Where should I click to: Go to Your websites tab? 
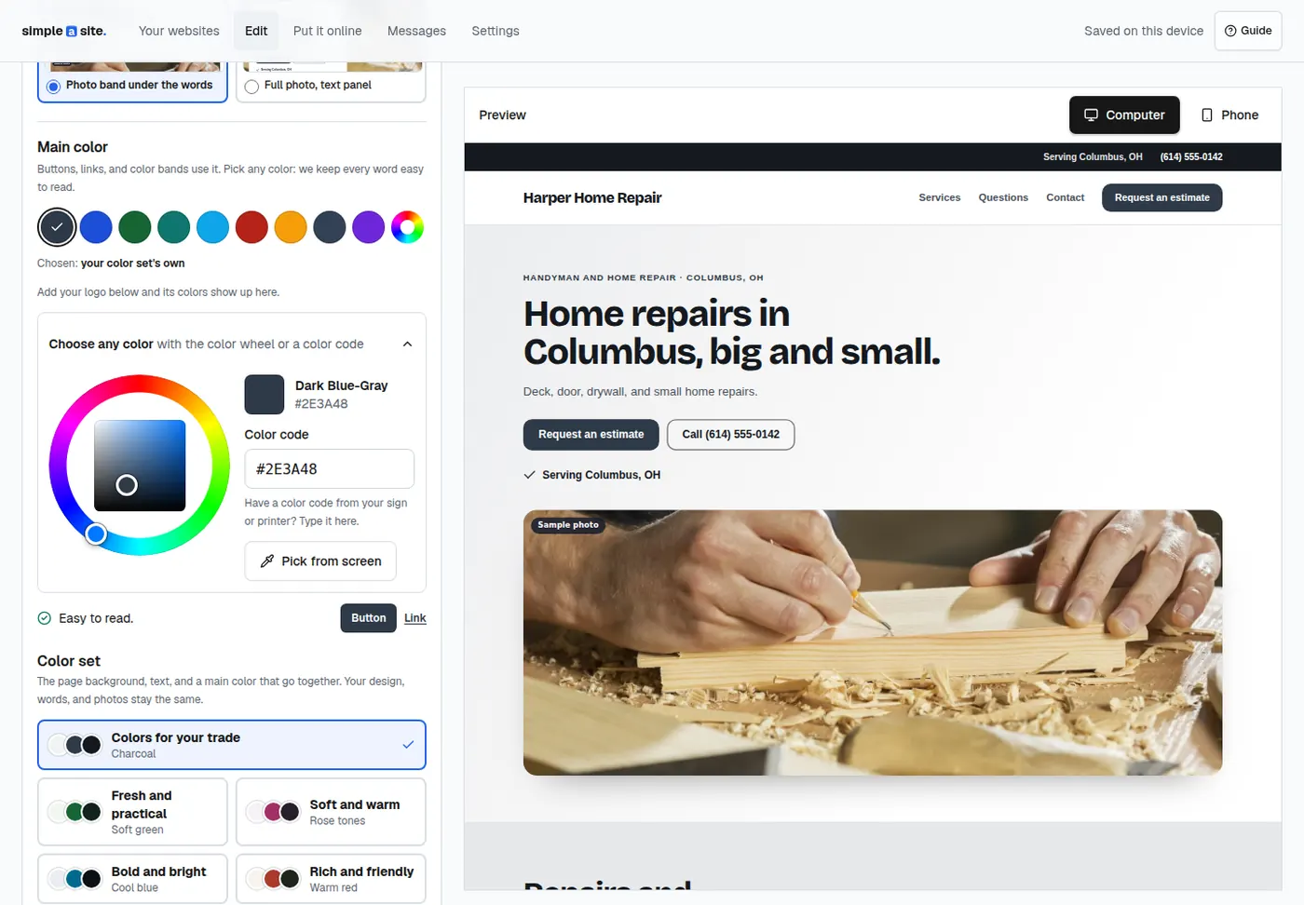tap(179, 31)
